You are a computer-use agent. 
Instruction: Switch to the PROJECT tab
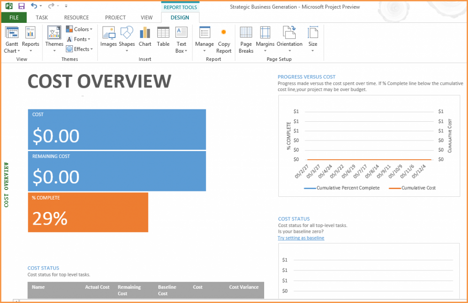point(115,17)
